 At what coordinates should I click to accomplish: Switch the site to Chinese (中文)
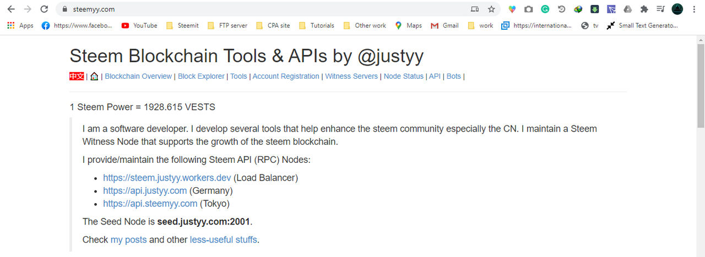click(77, 76)
